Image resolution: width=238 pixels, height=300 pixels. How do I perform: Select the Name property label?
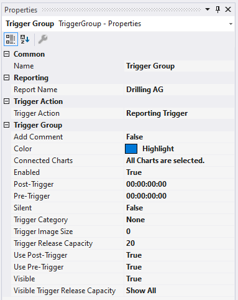[x=24, y=66]
